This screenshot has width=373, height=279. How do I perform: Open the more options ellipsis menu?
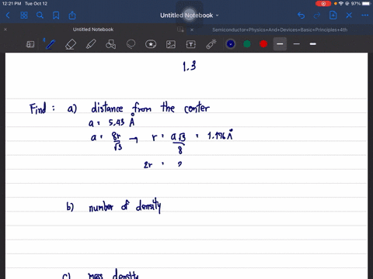(x=365, y=15)
